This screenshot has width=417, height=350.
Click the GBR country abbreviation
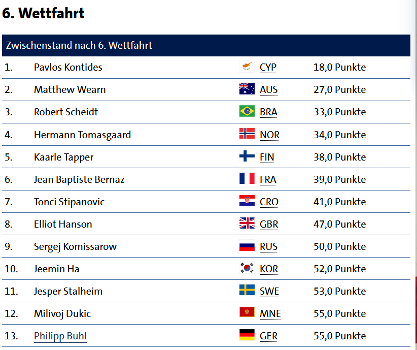click(269, 225)
